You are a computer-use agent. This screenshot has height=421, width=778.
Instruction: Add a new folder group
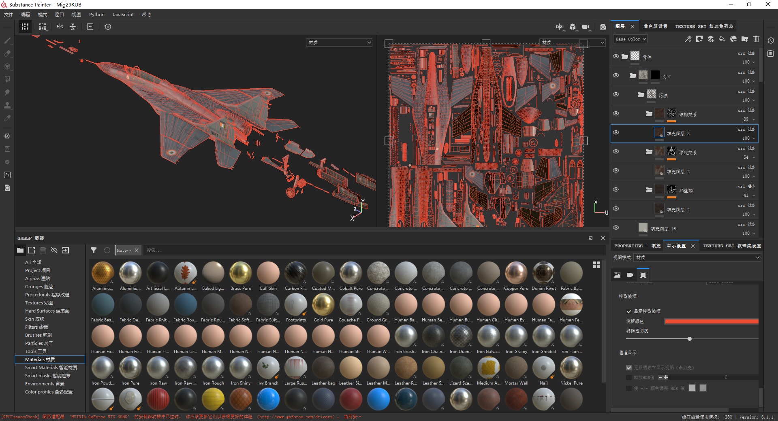click(x=745, y=39)
